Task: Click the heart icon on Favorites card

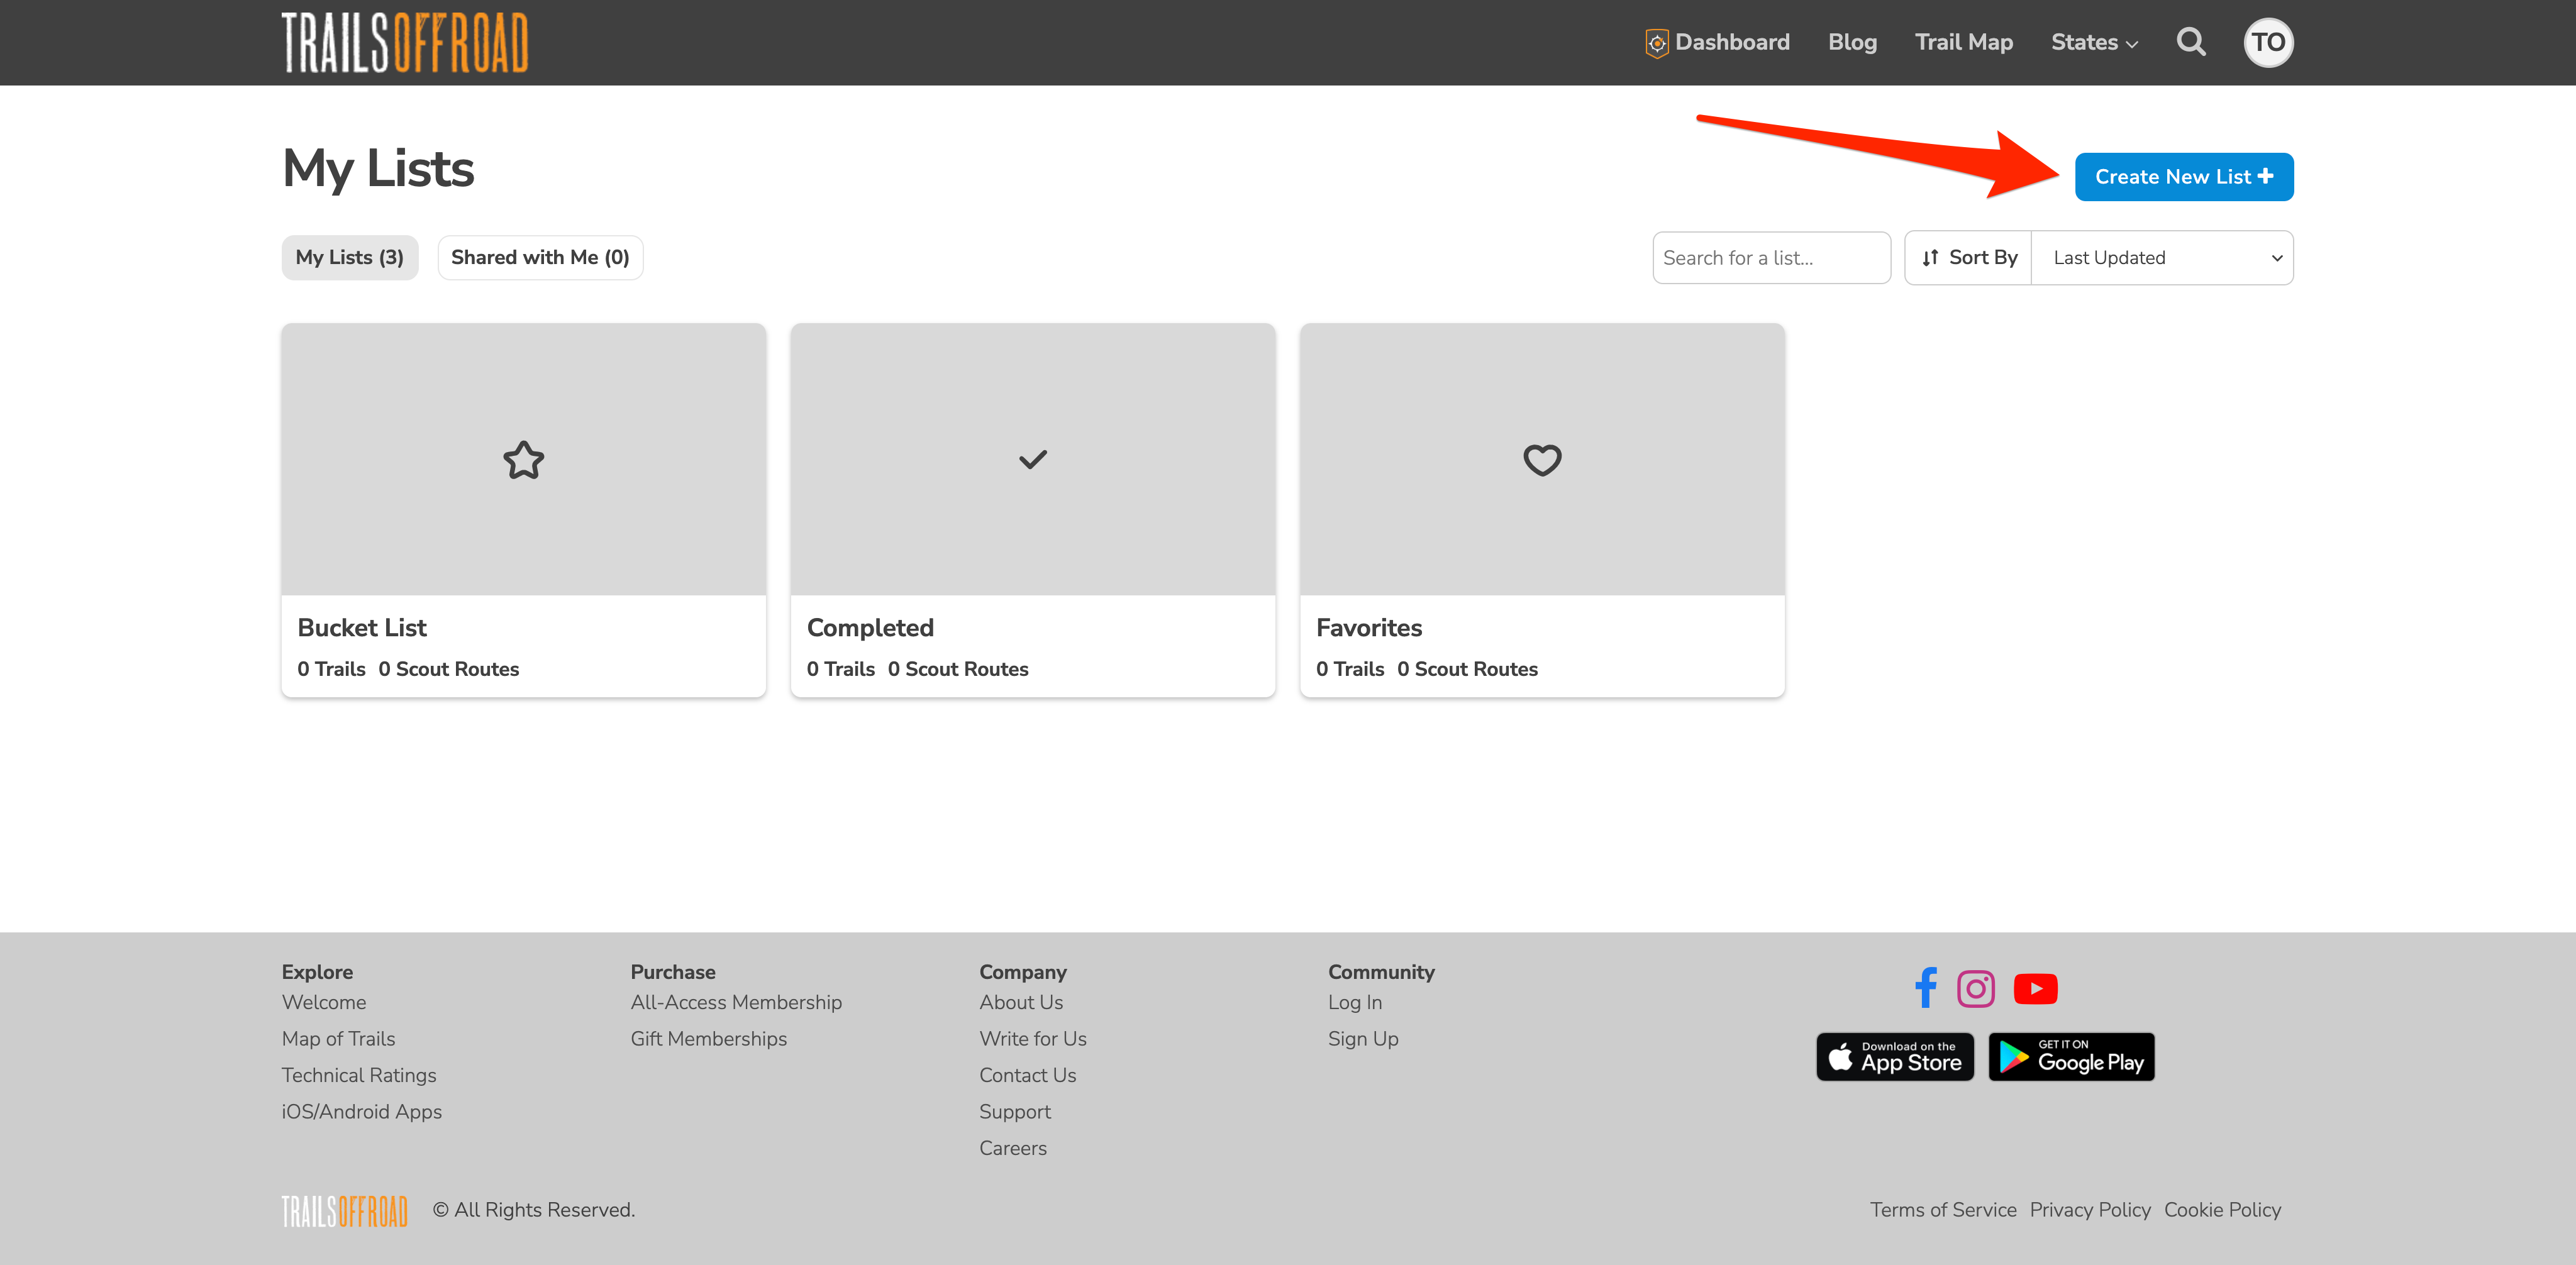Action: 1541,460
